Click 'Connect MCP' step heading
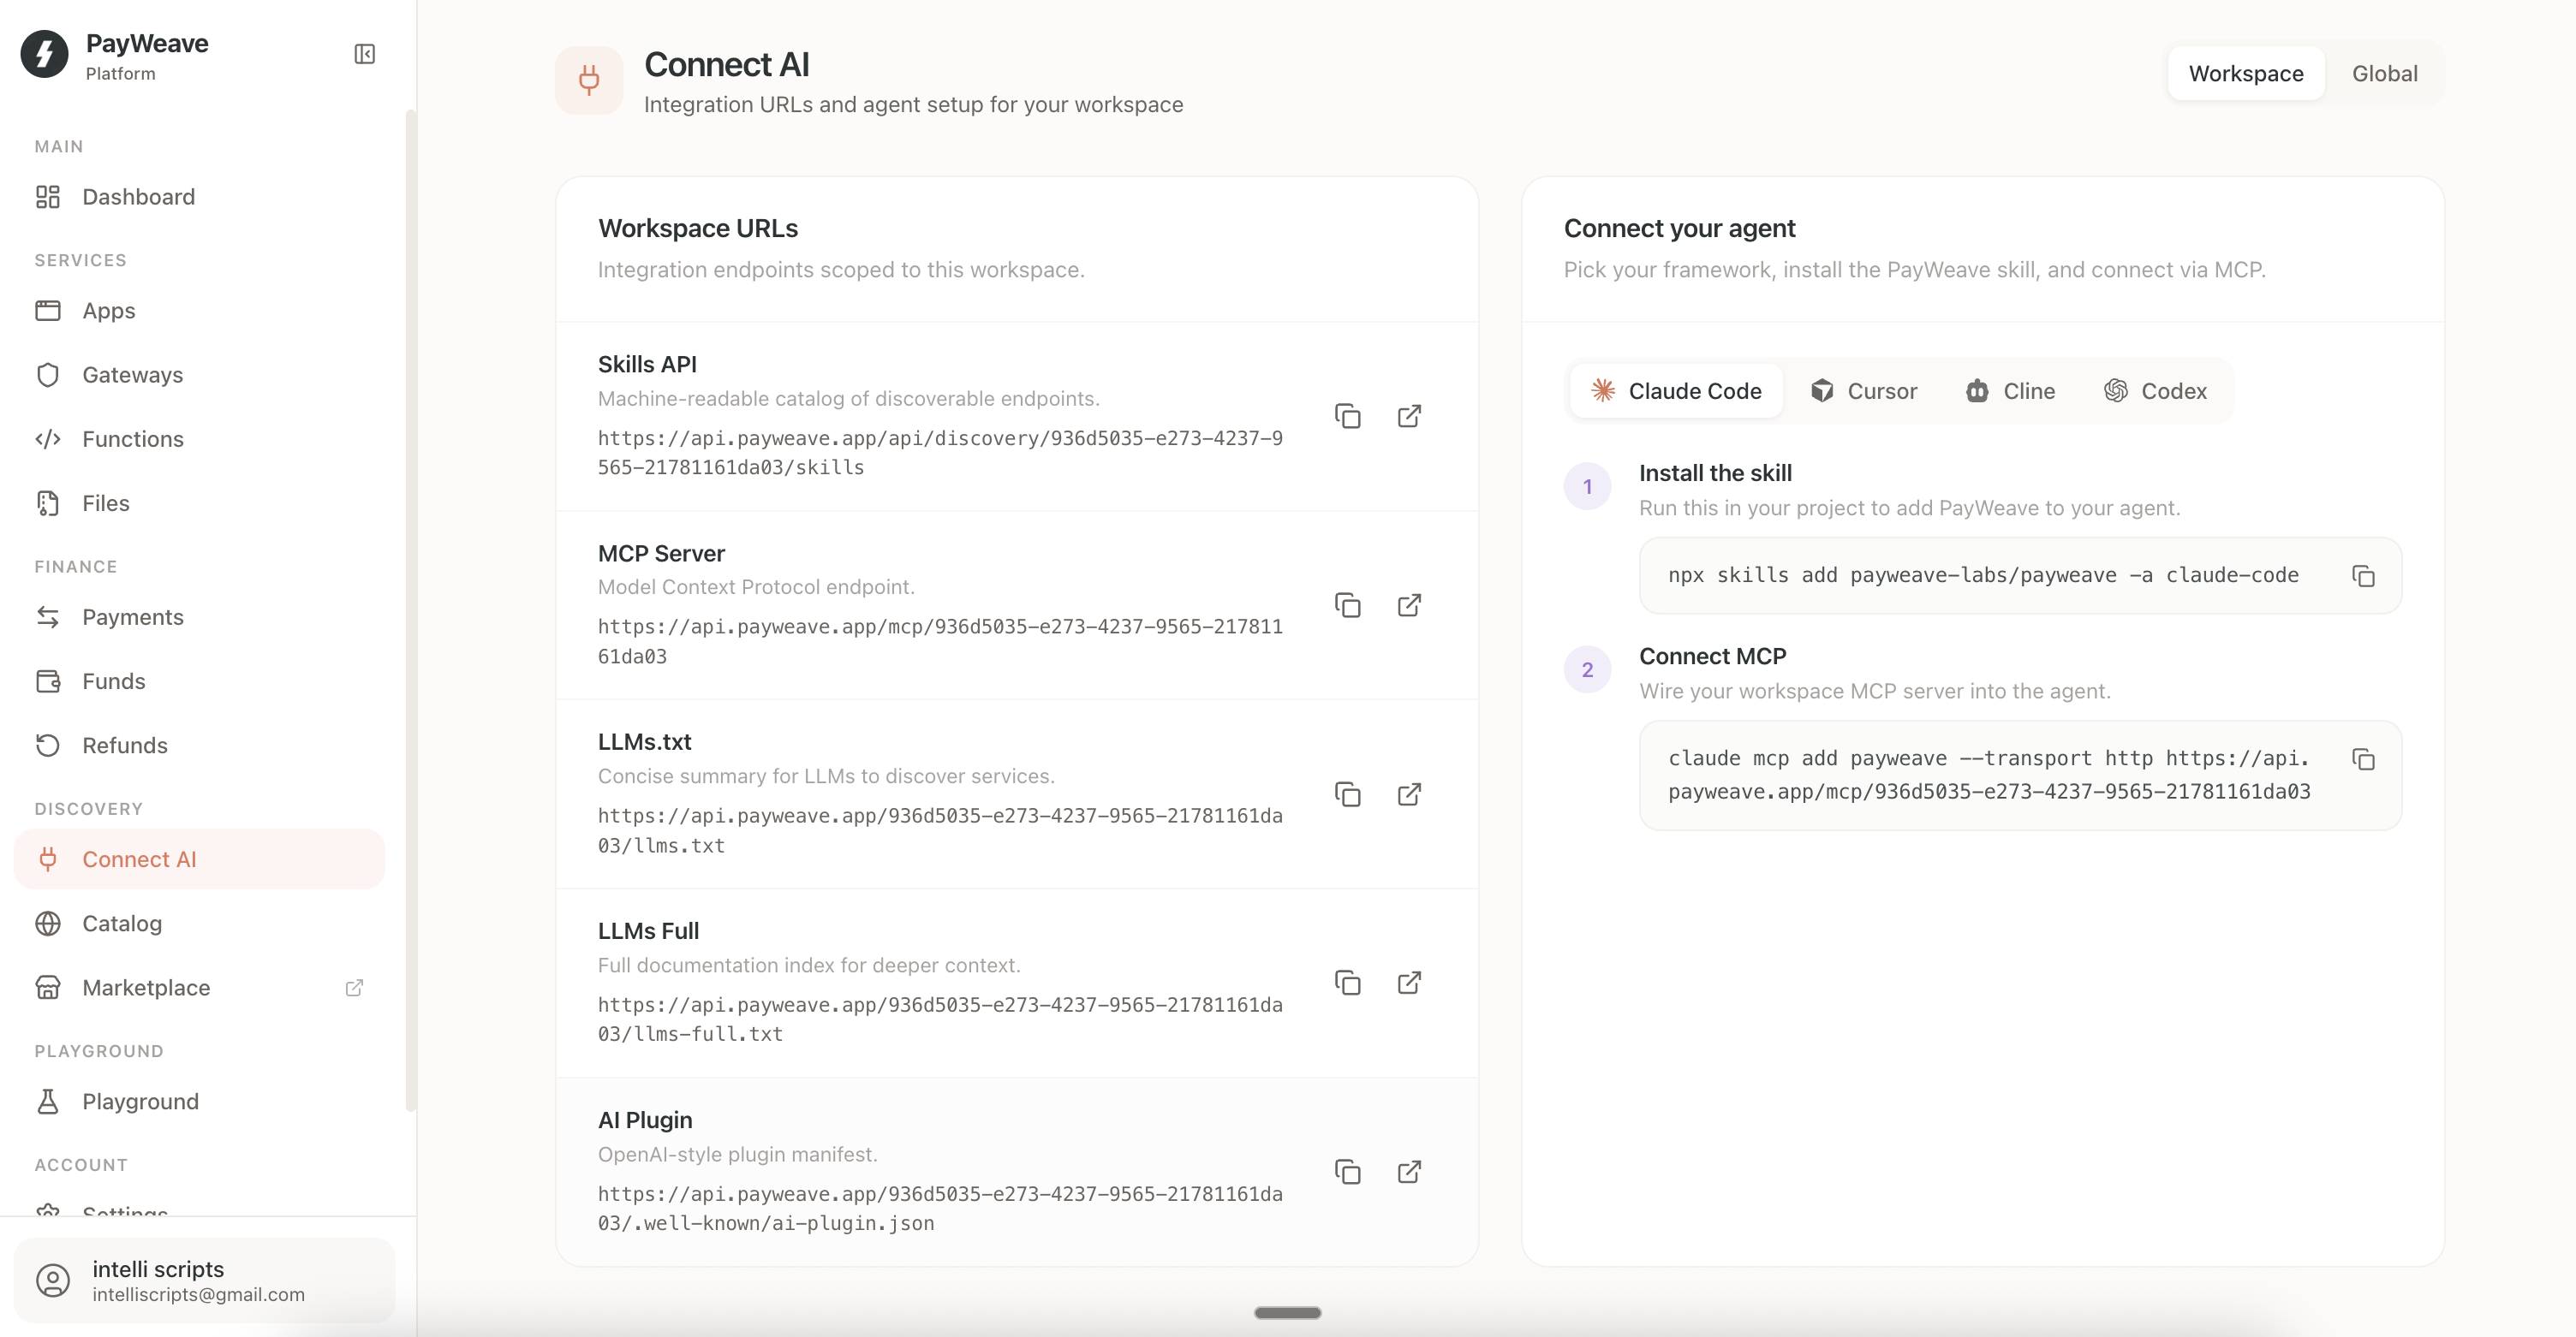 [1712, 657]
